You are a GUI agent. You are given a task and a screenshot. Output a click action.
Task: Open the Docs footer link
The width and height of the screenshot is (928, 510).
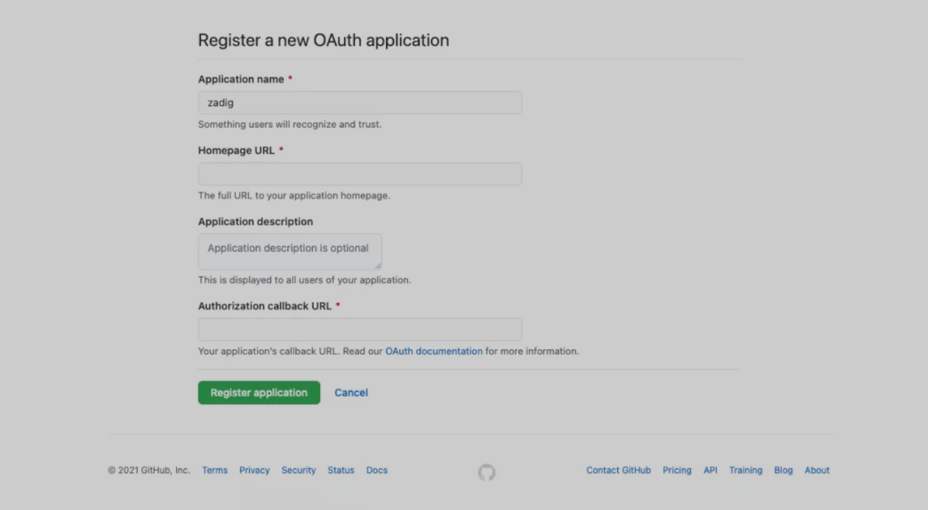point(377,470)
